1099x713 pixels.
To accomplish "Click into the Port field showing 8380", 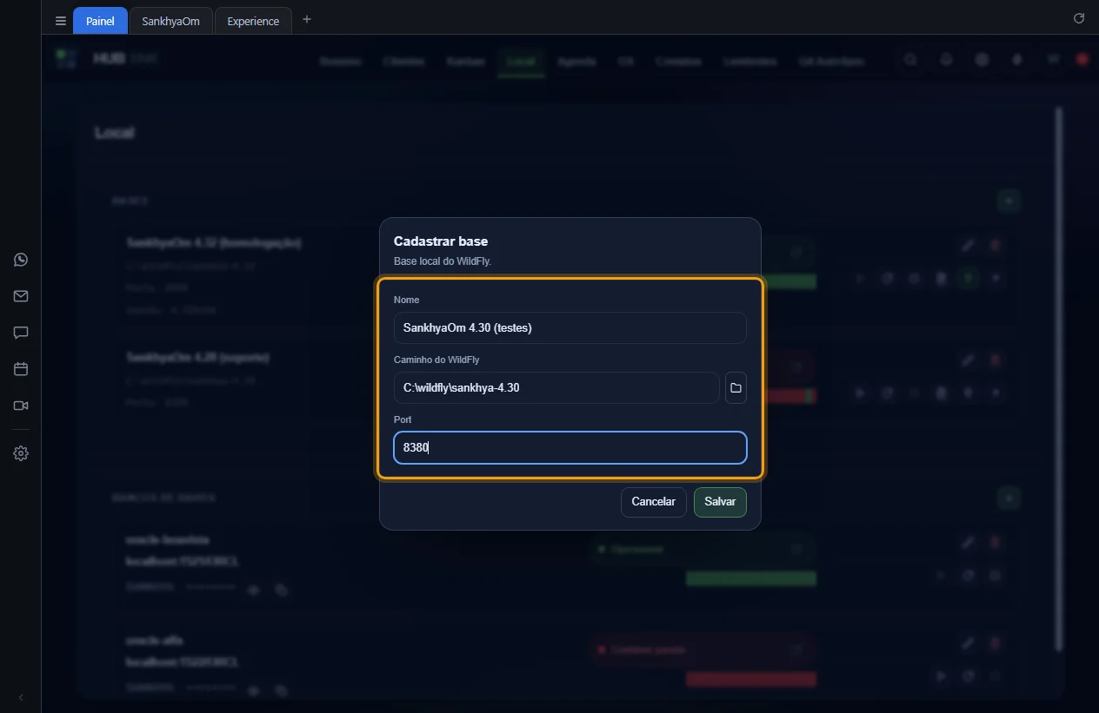I will click(x=570, y=448).
